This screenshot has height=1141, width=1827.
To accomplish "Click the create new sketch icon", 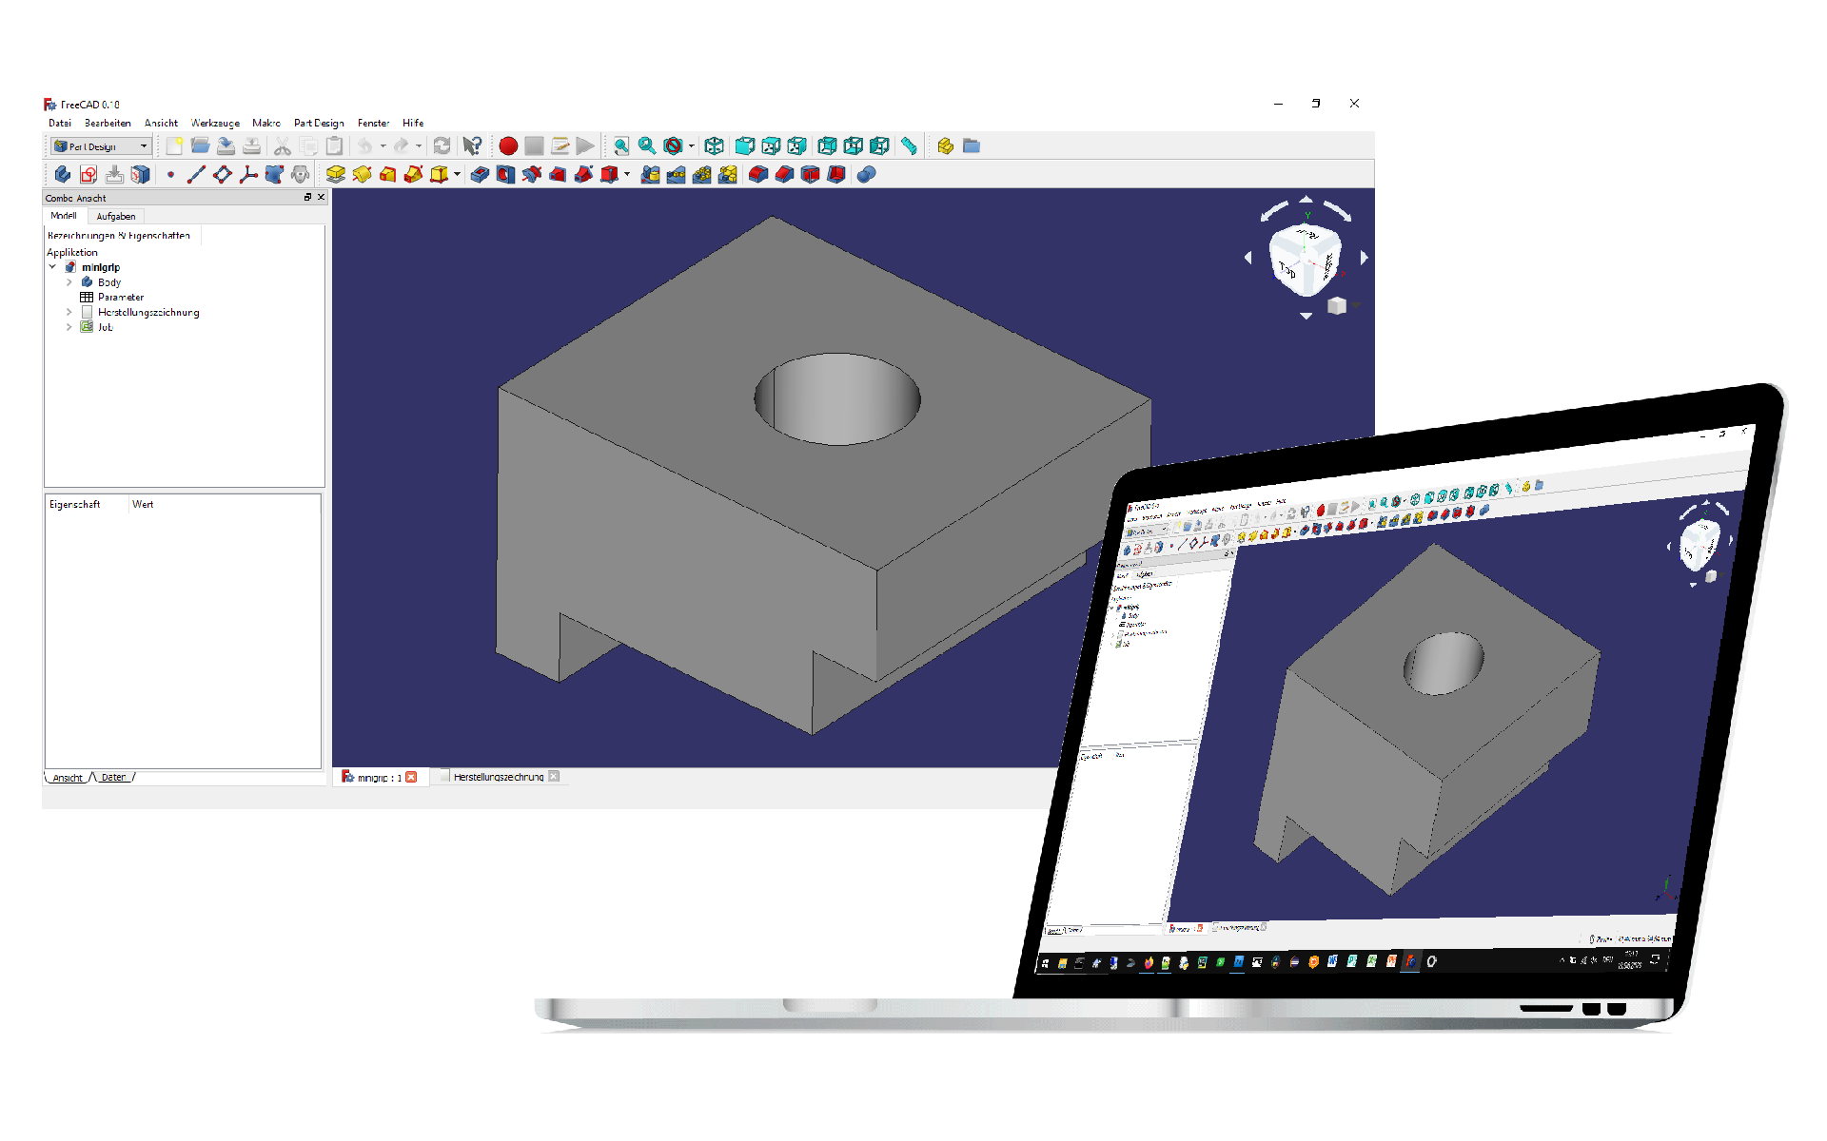I will click(88, 174).
